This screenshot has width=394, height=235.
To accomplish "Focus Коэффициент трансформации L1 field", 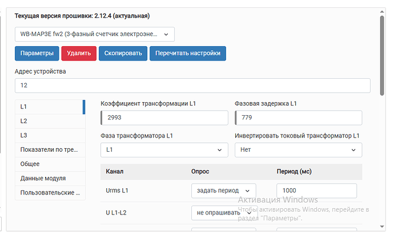I will tap(164, 117).
